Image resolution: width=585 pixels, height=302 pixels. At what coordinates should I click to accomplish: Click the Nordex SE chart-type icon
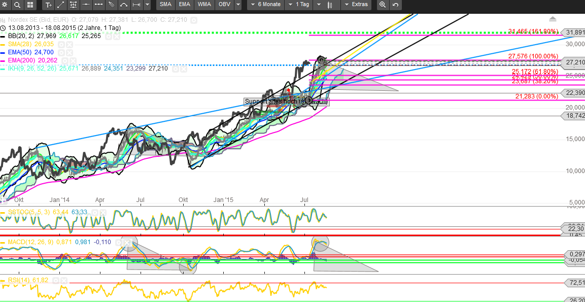click(x=3, y=19)
